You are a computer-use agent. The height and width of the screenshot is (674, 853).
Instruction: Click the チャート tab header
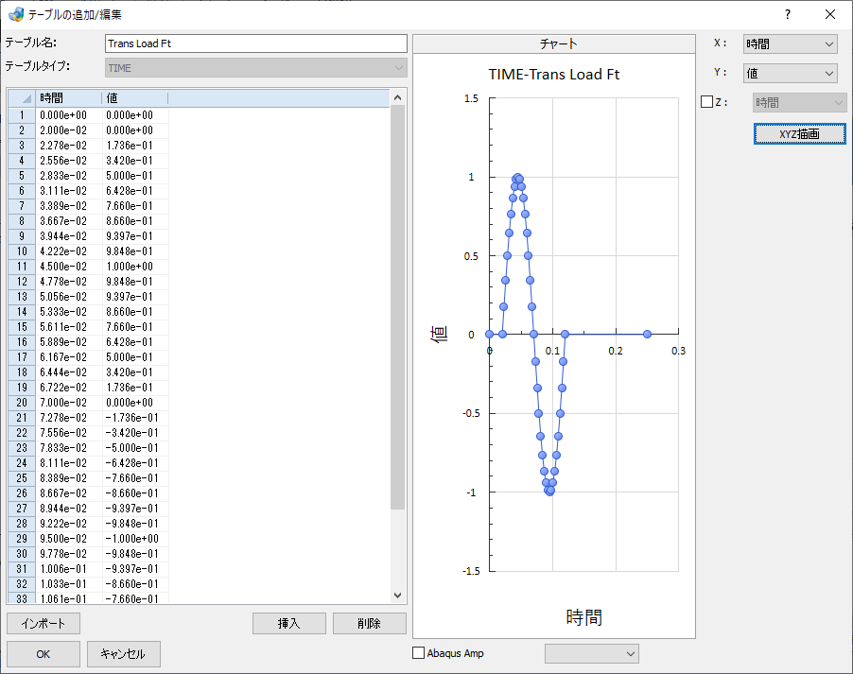(x=554, y=44)
